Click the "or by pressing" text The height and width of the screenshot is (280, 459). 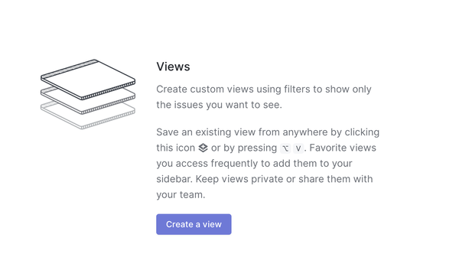point(244,148)
